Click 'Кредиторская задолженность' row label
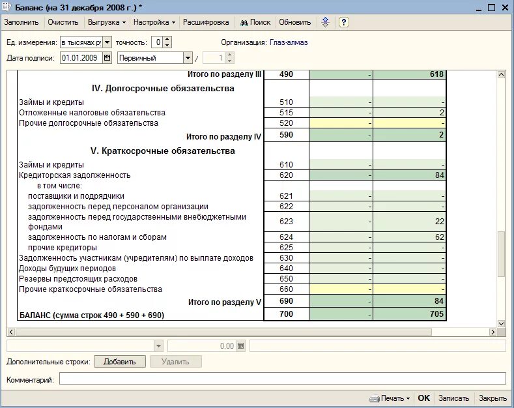514x408 pixels. pos(74,175)
